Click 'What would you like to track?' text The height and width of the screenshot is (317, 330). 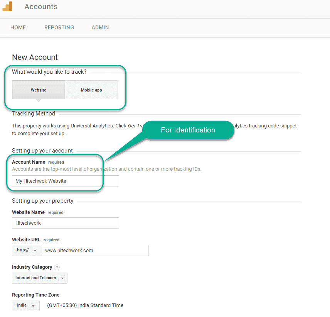coord(49,72)
